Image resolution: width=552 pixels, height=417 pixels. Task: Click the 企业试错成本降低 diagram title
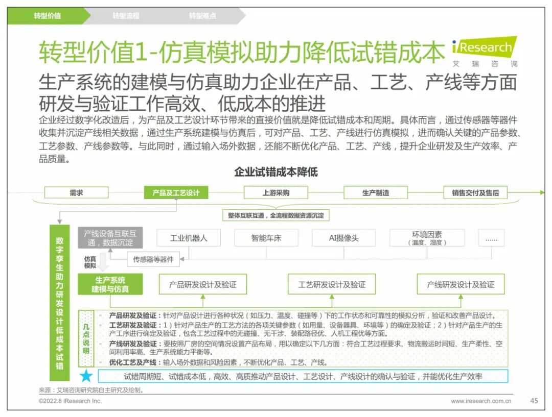276,172
